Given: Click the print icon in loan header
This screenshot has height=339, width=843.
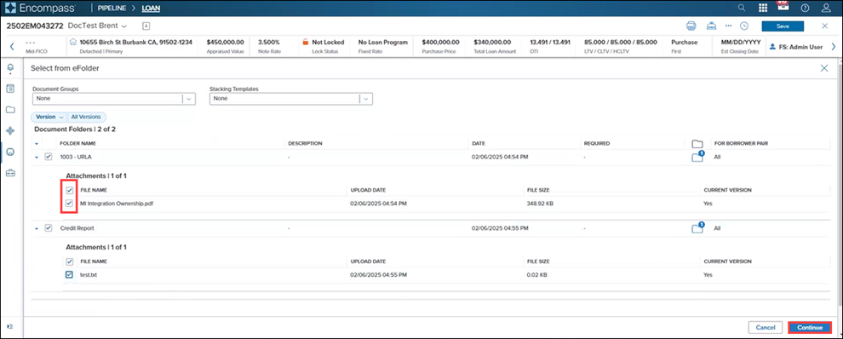Looking at the screenshot, I should (x=691, y=26).
